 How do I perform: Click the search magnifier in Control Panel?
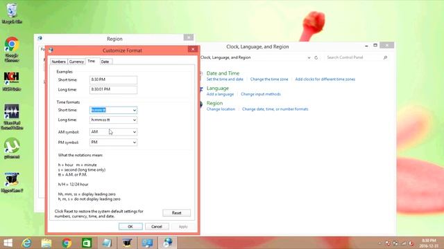385,57
